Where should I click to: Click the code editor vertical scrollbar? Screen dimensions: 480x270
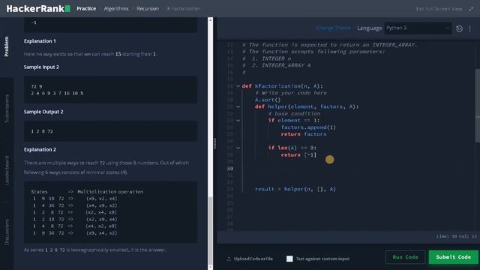tap(477, 106)
